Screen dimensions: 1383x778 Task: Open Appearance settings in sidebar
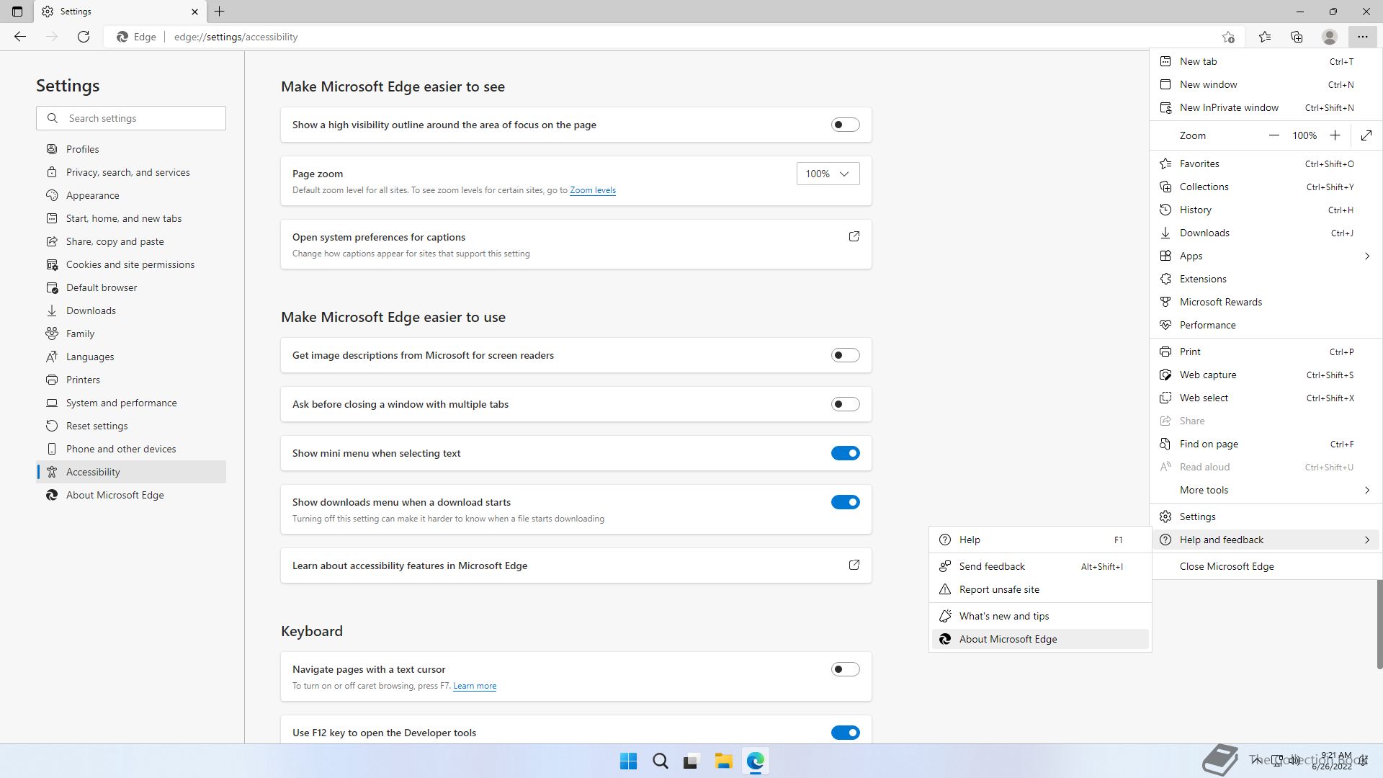pyautogui.click(x=93, y=195)
